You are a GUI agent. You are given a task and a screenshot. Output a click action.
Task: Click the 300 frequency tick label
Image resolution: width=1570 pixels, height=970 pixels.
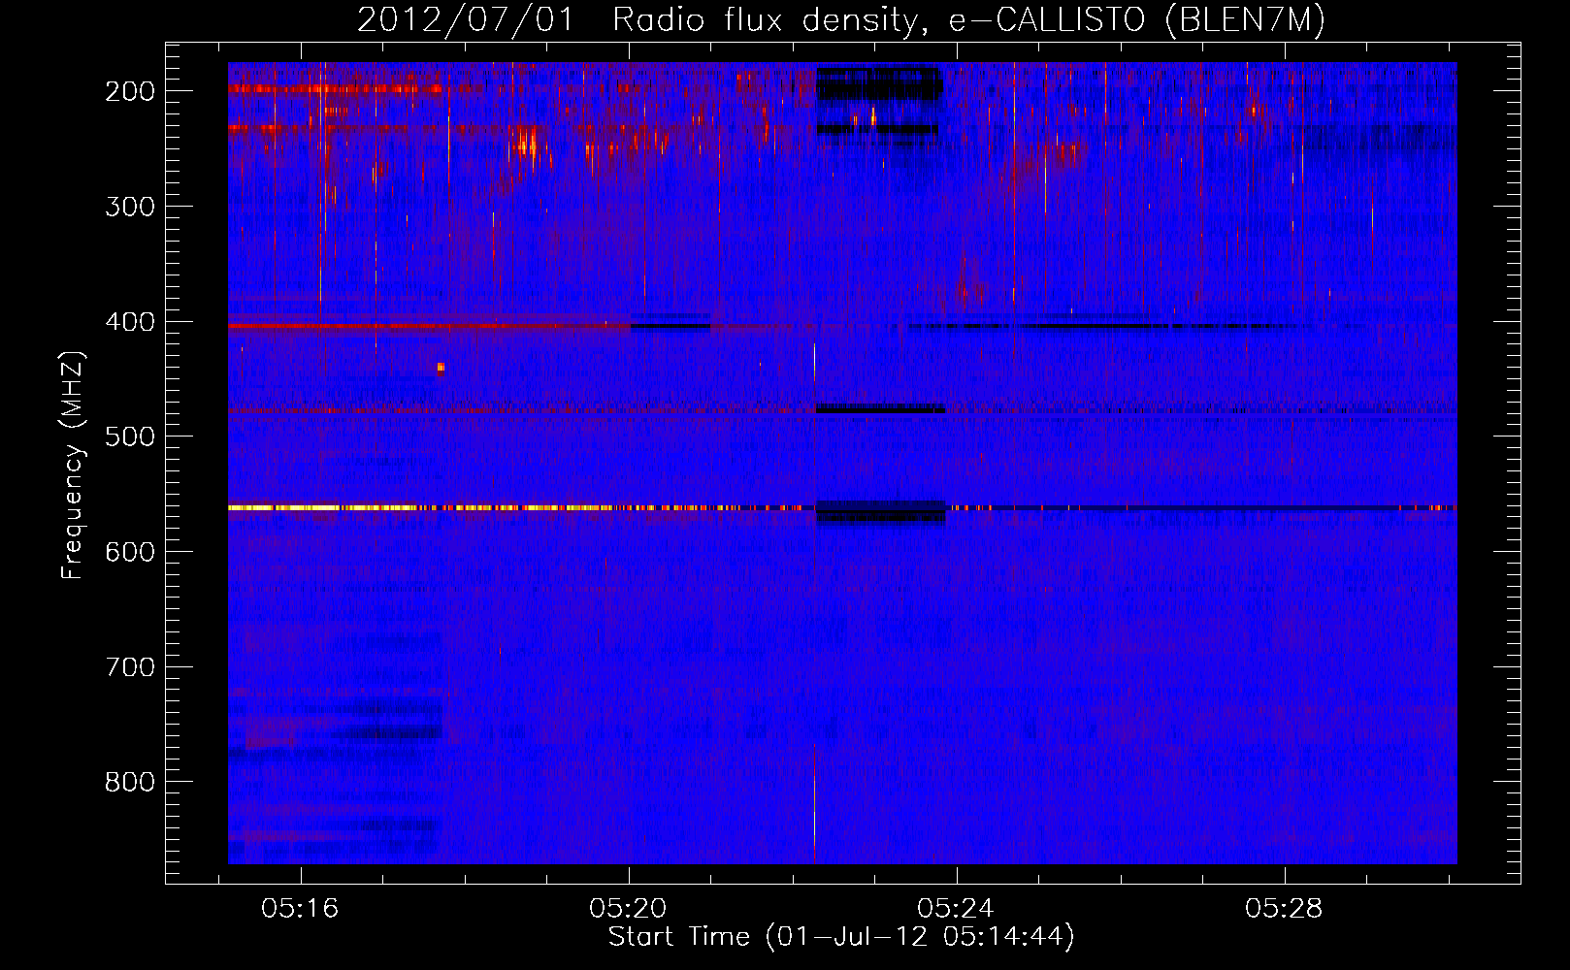pos(130,207)
